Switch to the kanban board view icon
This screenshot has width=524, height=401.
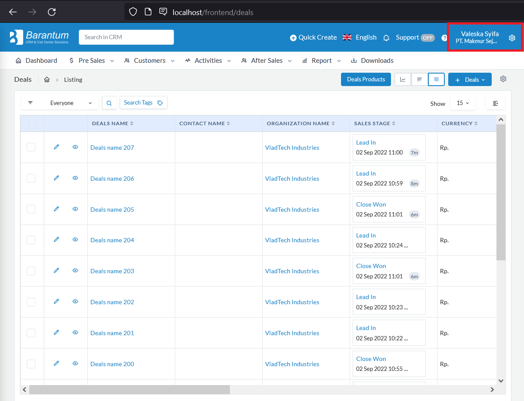(419, 80)
